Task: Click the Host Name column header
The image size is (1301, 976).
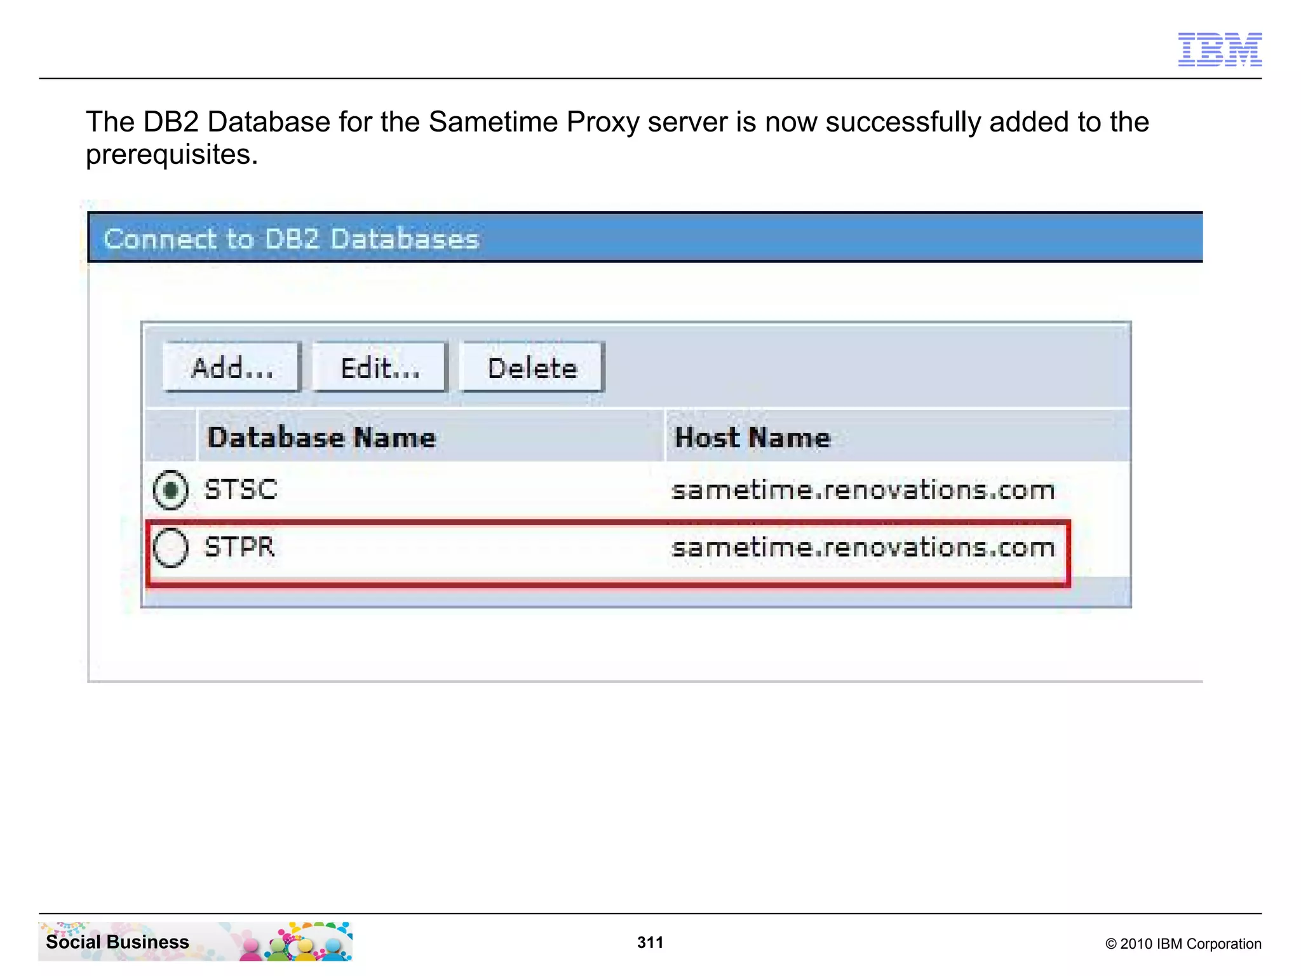Action: [x=897, y=437]
